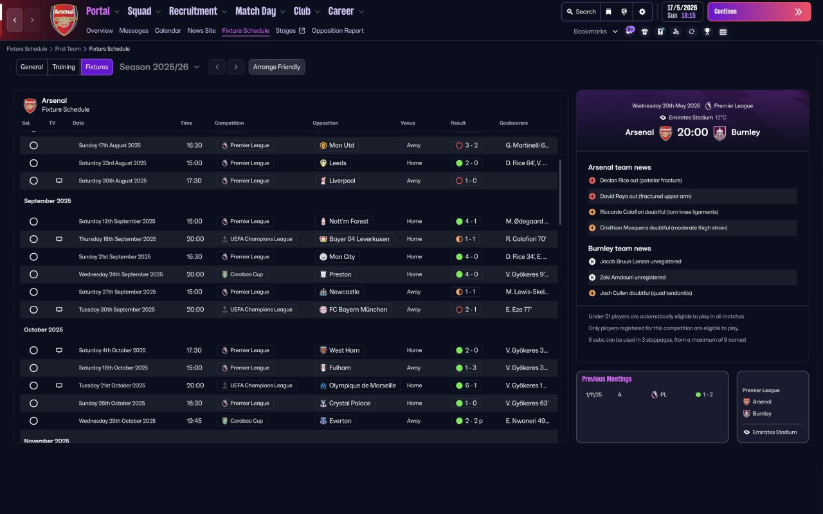Click the 1/11/25 previous meeting row
Image resolution: width=823 pixels, height=514 pixels.
pyautogui.click(x=652, y=394)
